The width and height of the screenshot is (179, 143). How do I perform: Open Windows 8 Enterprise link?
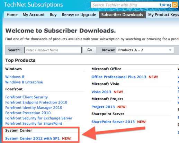pos(24,82)
